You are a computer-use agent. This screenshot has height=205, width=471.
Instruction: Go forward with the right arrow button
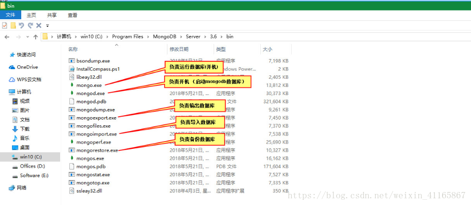(x=18, y=37)
